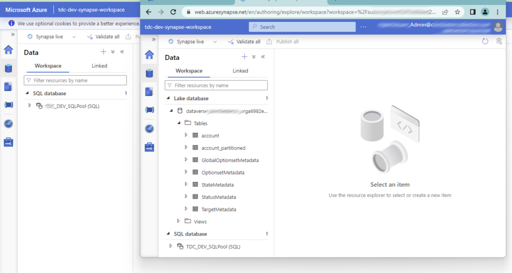Click tdc-dev-synapse-workspace title in front header
This screenshot has height=273, width=512.
[x=178, y=27]
